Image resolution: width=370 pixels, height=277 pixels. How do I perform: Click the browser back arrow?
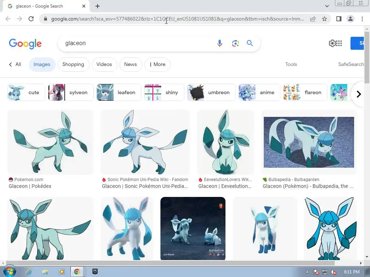(x=8, y=19)
